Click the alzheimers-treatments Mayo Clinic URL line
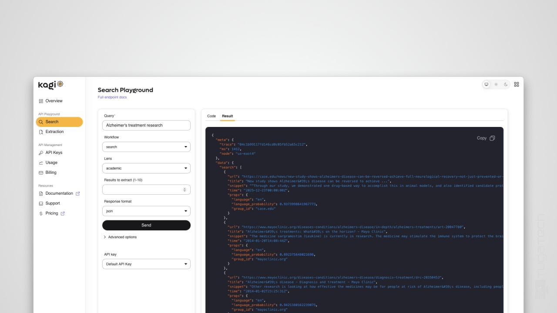Image resolution: width=557 pixels, height=313 pixels. click(x=347, y=227)
